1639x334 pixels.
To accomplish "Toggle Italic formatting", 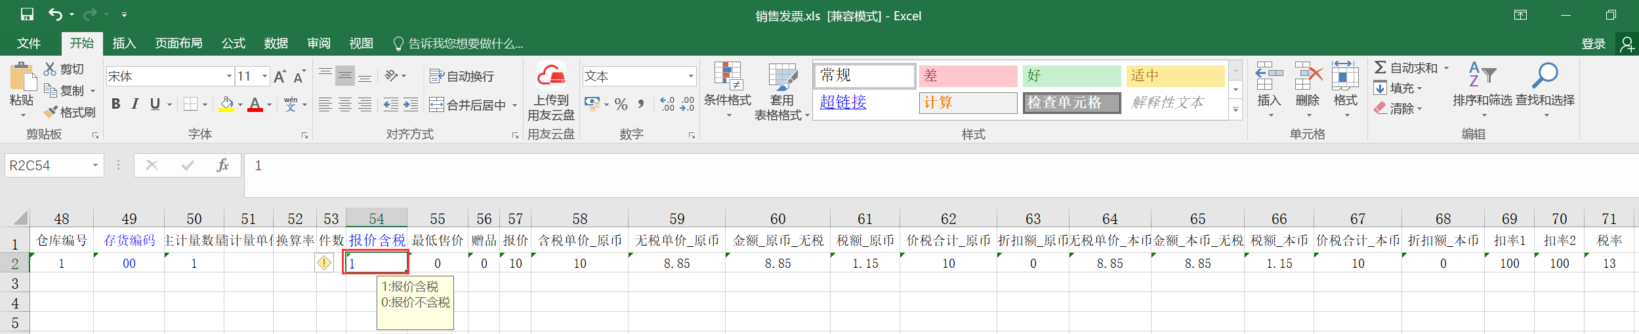I will 135,104.
